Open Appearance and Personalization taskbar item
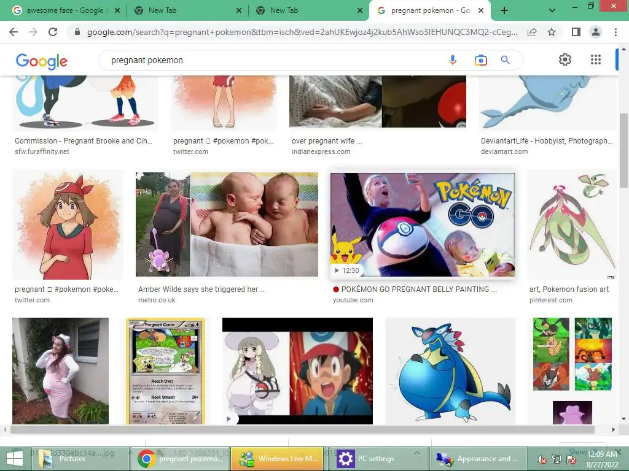Image resolution: width=629 pixels, height=471 pixels. tap(478, 459)
